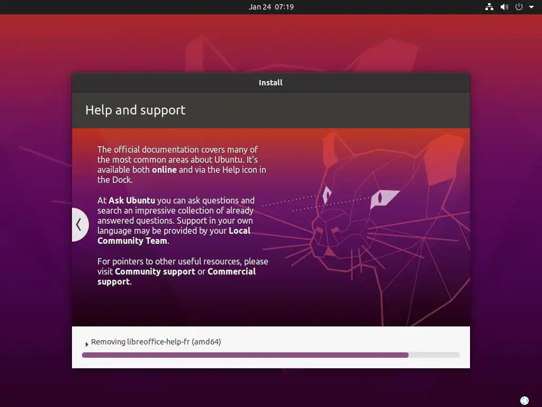Screen dimensions: 542x407
Task: Click the volume speaker icon
Action: click(504, 7)
